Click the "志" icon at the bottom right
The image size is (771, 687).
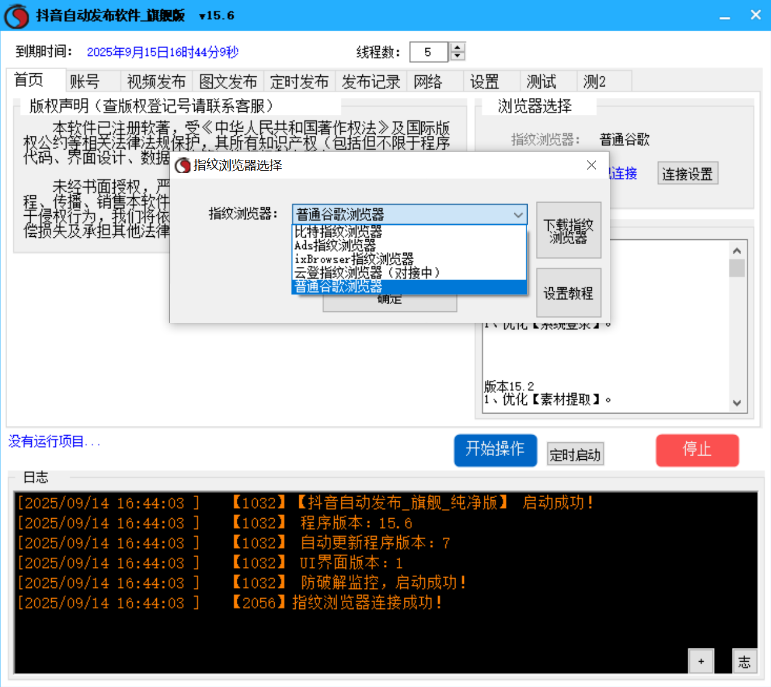(x=744, y=661)
